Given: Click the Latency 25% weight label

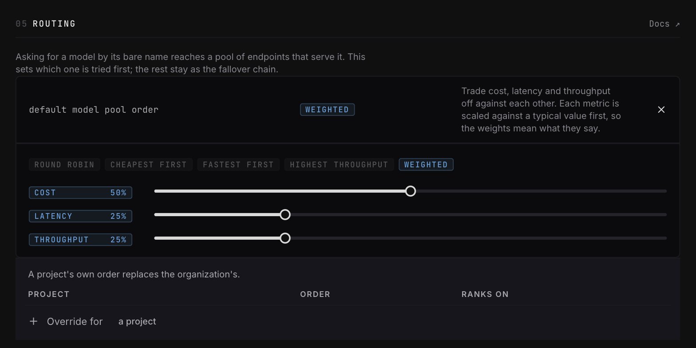Looking at the screenshot, I should pos(80,216).
